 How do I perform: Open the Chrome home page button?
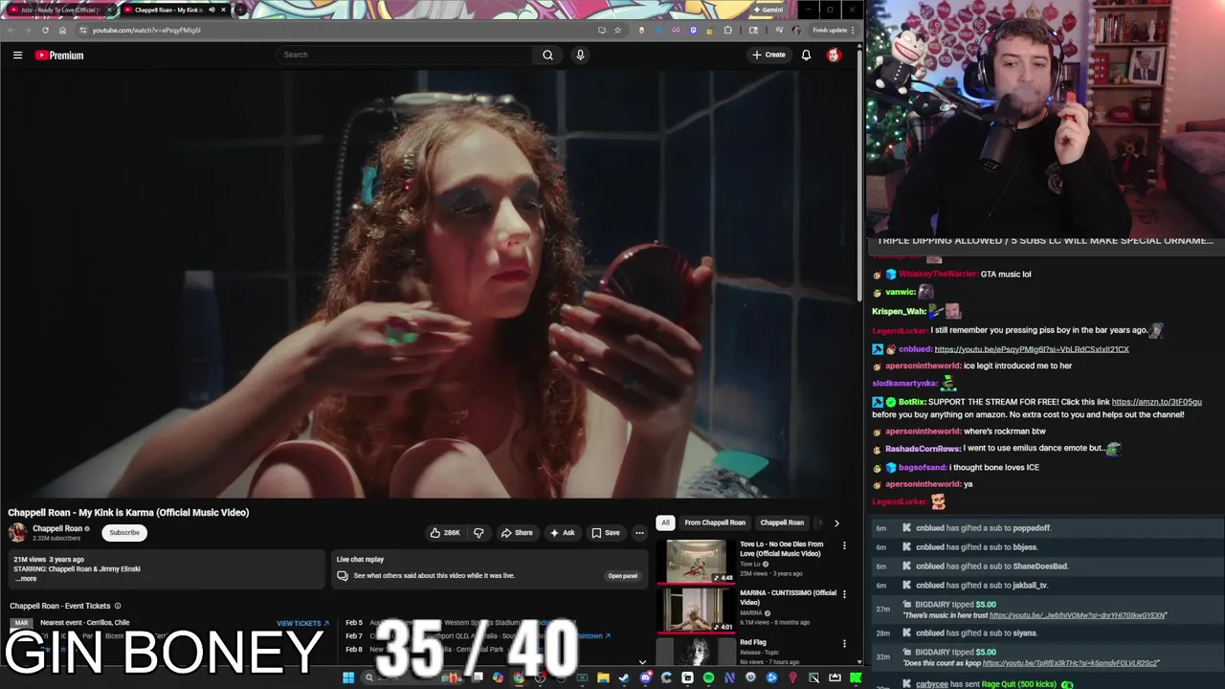pos(63,30)
